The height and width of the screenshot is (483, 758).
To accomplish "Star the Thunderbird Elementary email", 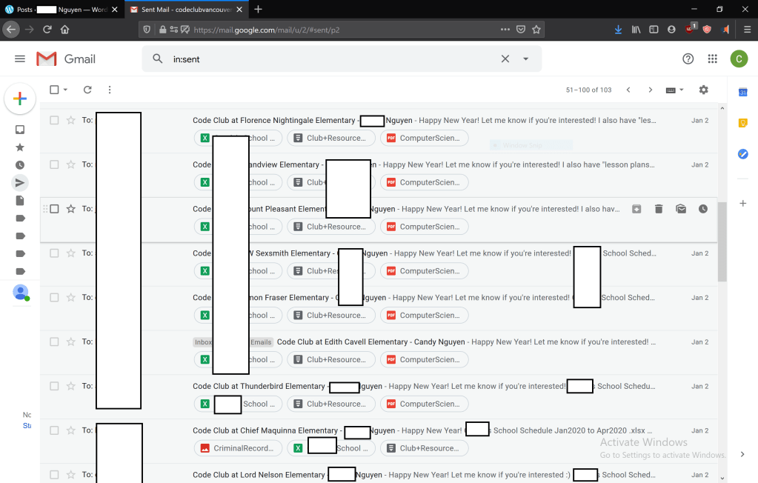I will click(71, 386).
